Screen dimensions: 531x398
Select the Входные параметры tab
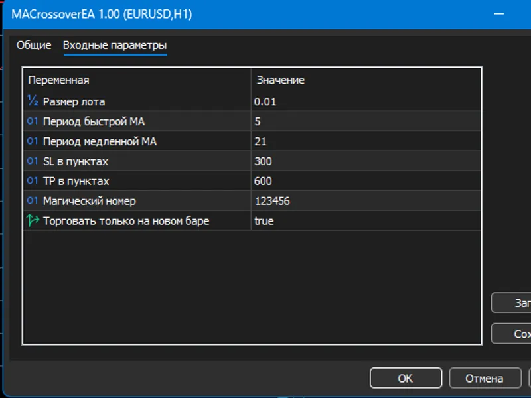[115, 45]
